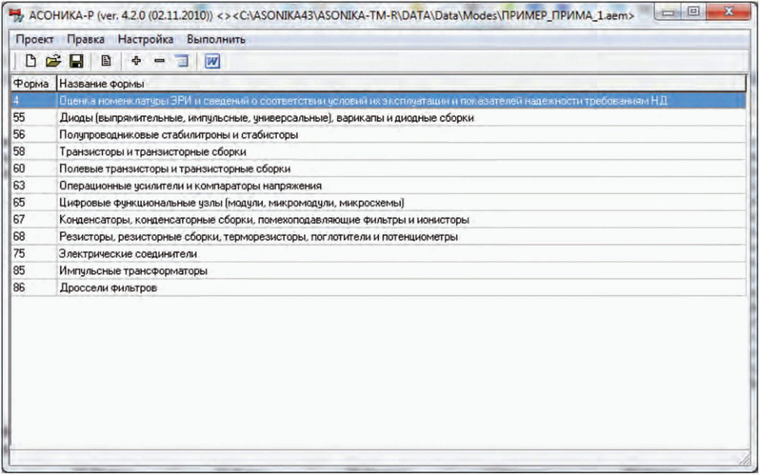The height and width of the screenshot is (475, 760).
Task: Select form 75 Электрические соединители
Action: tap(378, 254)
